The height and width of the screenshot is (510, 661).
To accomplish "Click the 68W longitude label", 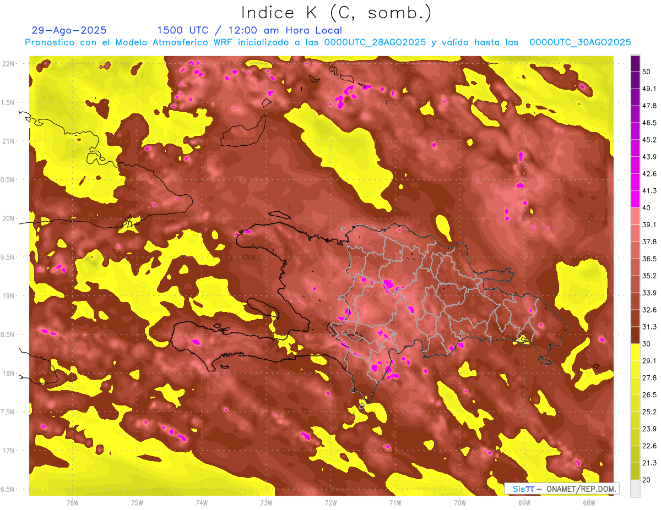I will click(589, 502).
